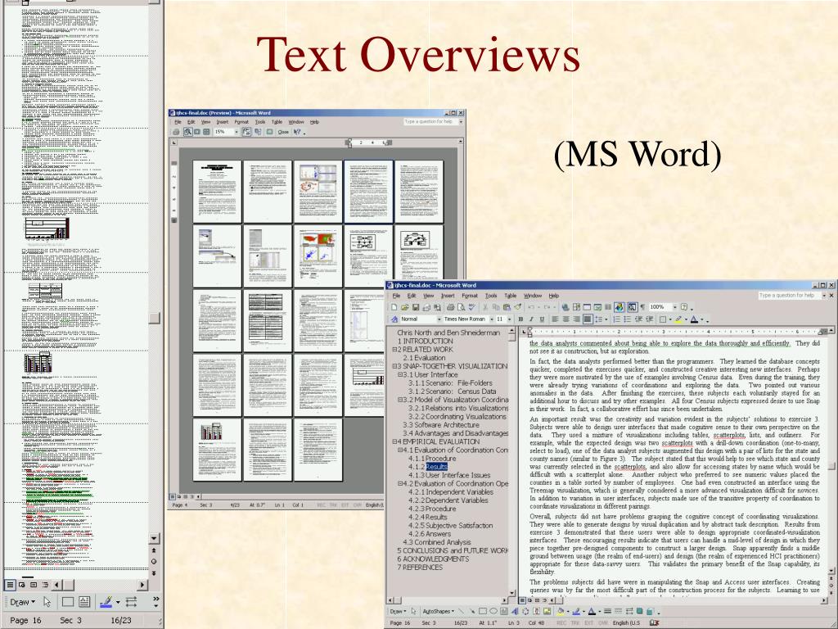Jump to '1 INTRODUCTION' in Document Map
Viewport: 838px width, 629px height.
(x=425, y=341)
